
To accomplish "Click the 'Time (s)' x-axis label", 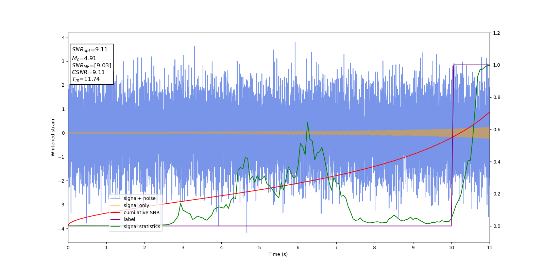I will [278, 254].
